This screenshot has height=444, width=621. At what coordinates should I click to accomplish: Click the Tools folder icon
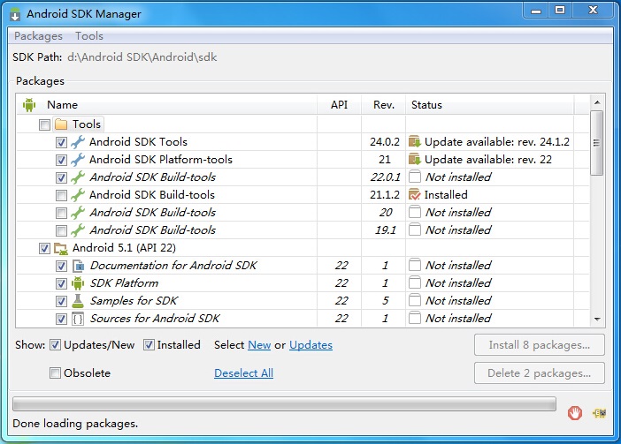coord(61,124)
